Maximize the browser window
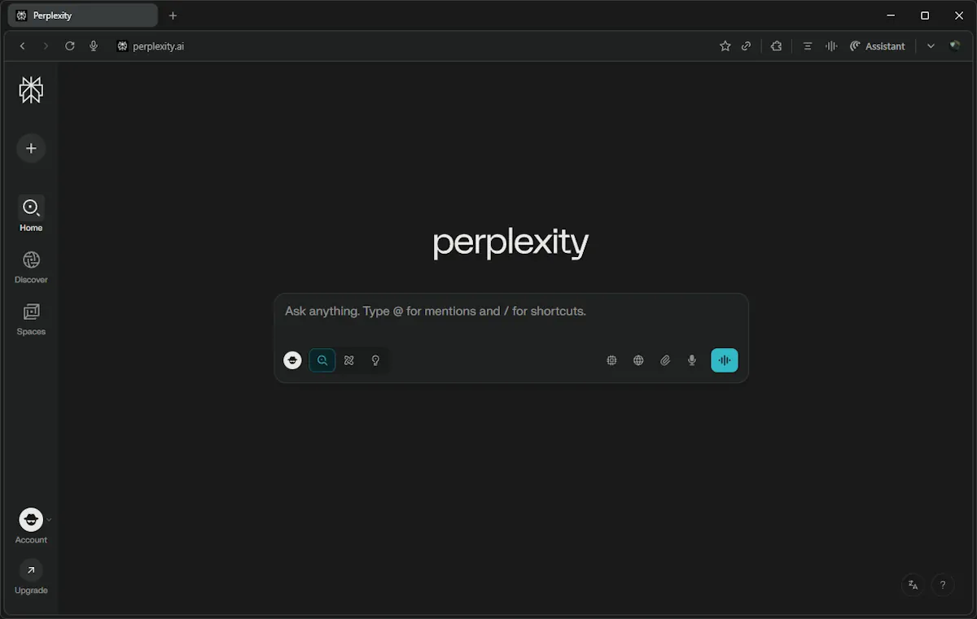Screen dimensions: 977x619 click(925, 15)
